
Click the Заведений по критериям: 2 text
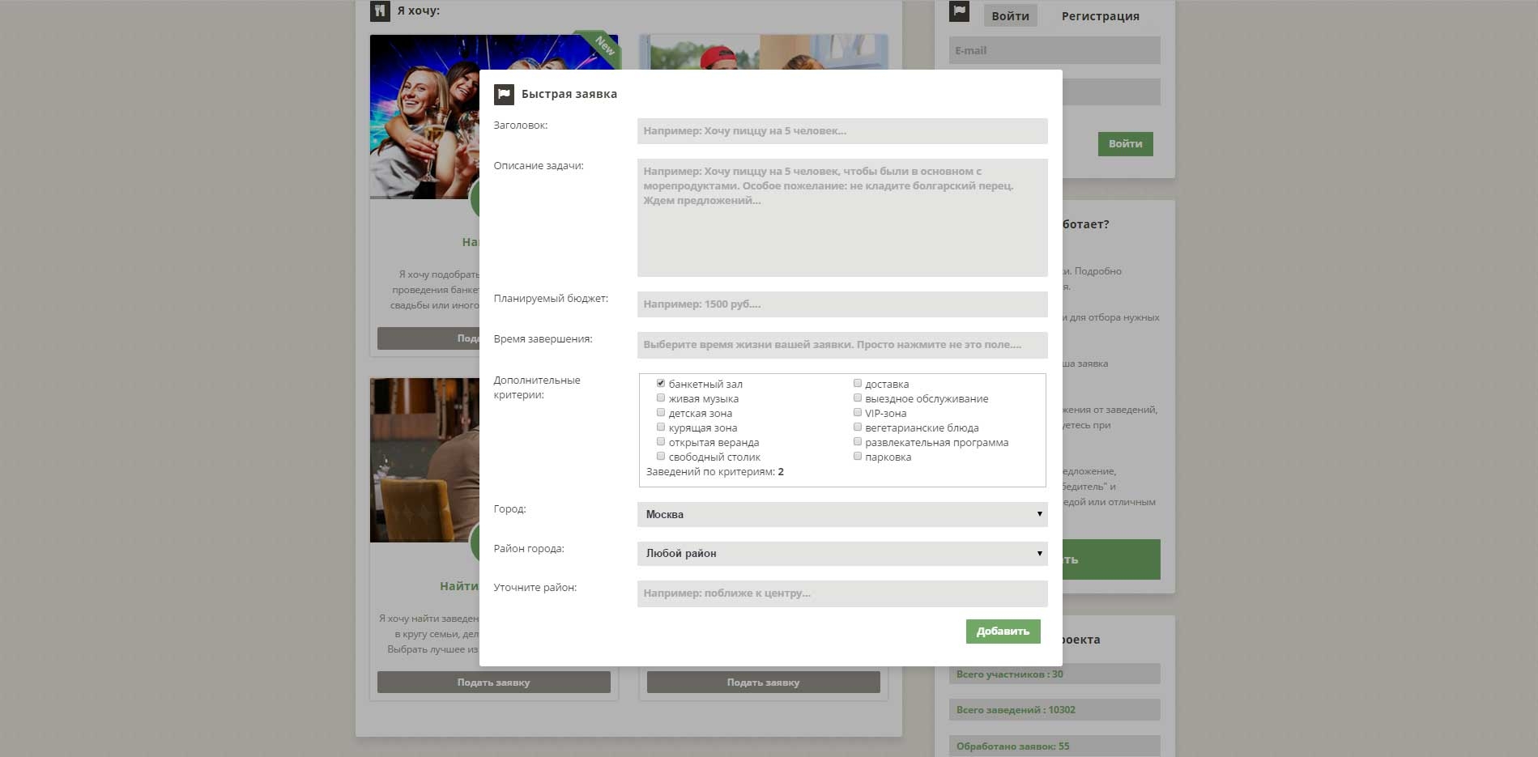(x=715, y=471)
